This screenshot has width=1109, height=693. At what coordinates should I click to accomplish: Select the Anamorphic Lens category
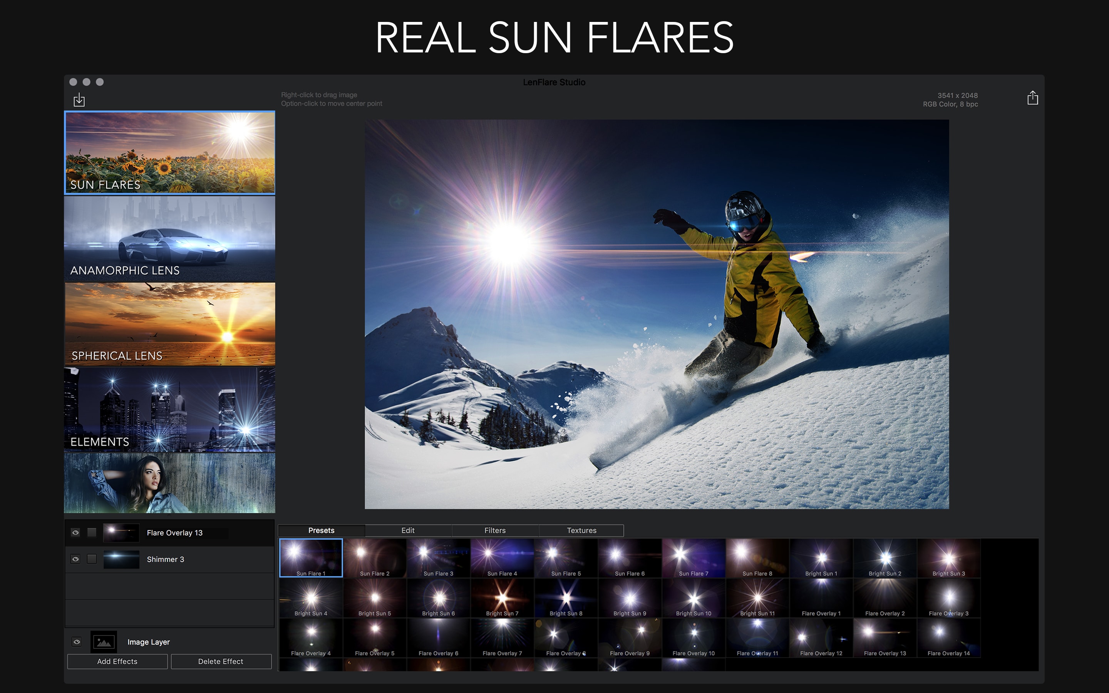click(169, 238)
